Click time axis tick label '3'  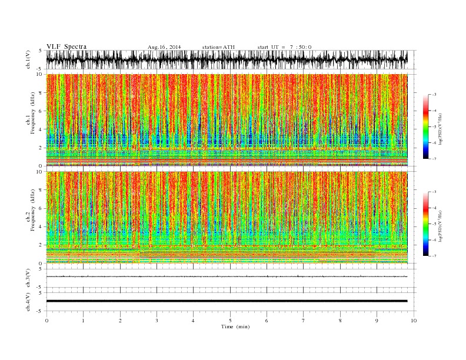point(157,321)
